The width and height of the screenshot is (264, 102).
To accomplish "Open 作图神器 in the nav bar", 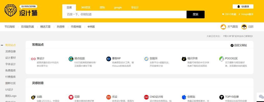I will [76, 27].
